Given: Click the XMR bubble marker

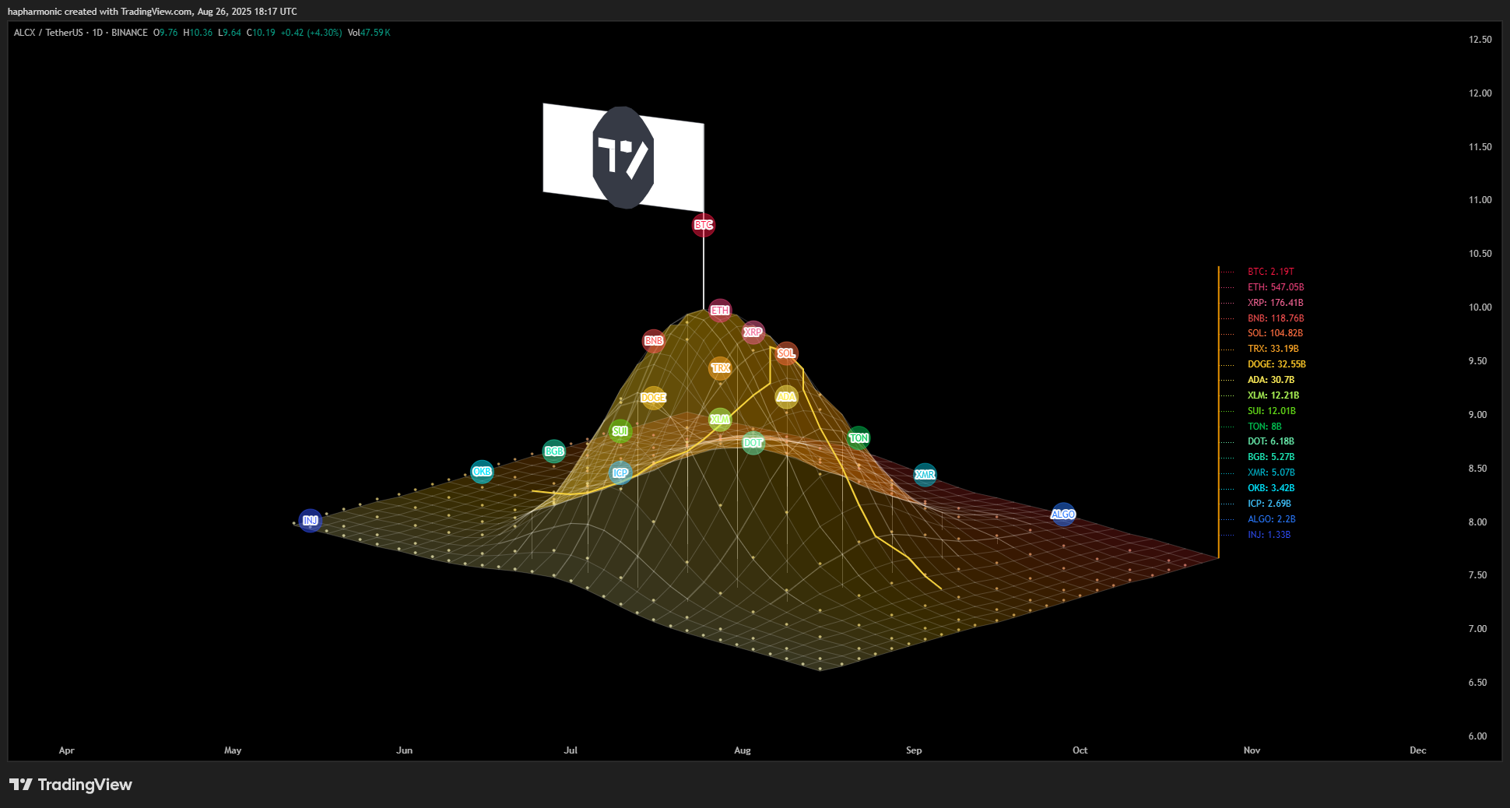Looking at the screenshot, I should point(925,475).
